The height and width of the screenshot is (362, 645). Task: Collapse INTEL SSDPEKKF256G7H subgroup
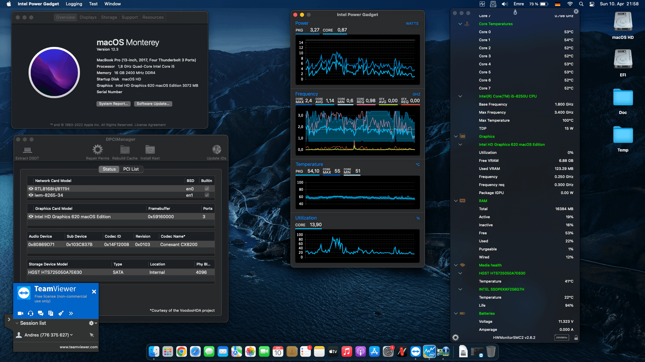click(x=460, y=289)
